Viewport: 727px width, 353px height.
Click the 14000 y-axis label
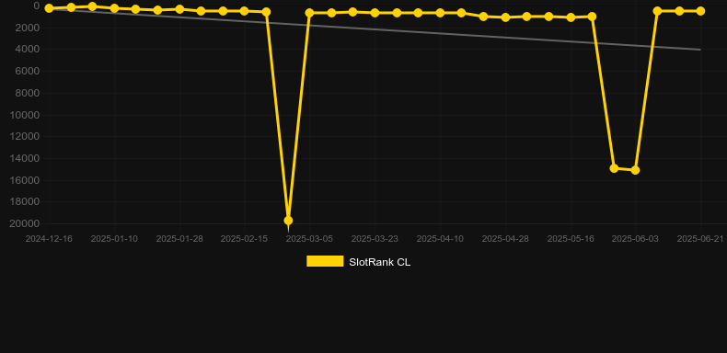click(x=25, y=158)
